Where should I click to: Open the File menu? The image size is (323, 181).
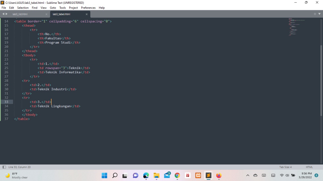(x=4, y=8)
